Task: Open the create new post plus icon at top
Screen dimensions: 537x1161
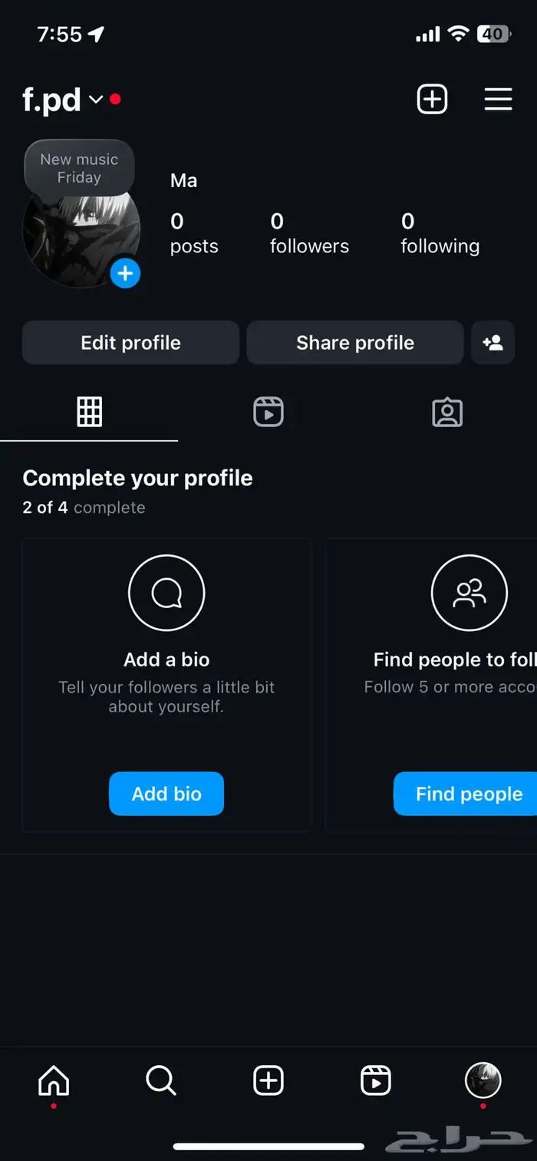Action: 432,100
